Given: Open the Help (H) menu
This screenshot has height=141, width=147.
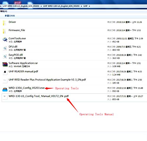Looking at the screenshot, I should tap(4, 11).
